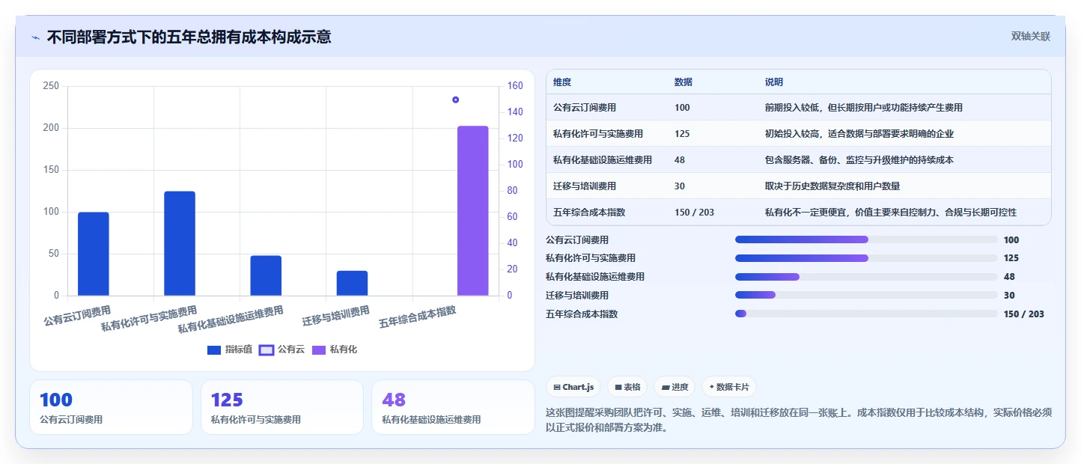Click the 迁移与培训费用 progress bar
Screen dimensions: 1081x464
click(x=866, y=296)
